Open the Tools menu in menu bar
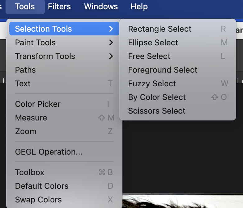Image resolution: width=243 pixels, height=208 pixels. (25, 7)
